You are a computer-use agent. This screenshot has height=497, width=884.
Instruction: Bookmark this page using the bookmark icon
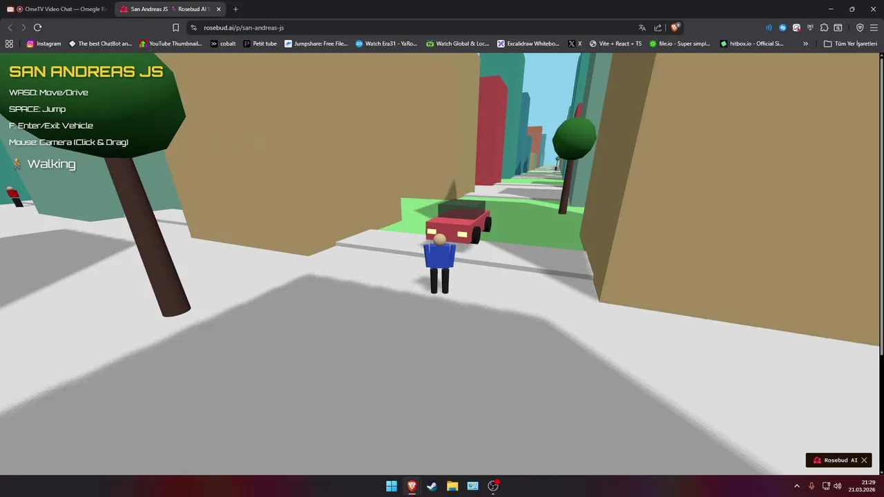click(x=175, y=28)
